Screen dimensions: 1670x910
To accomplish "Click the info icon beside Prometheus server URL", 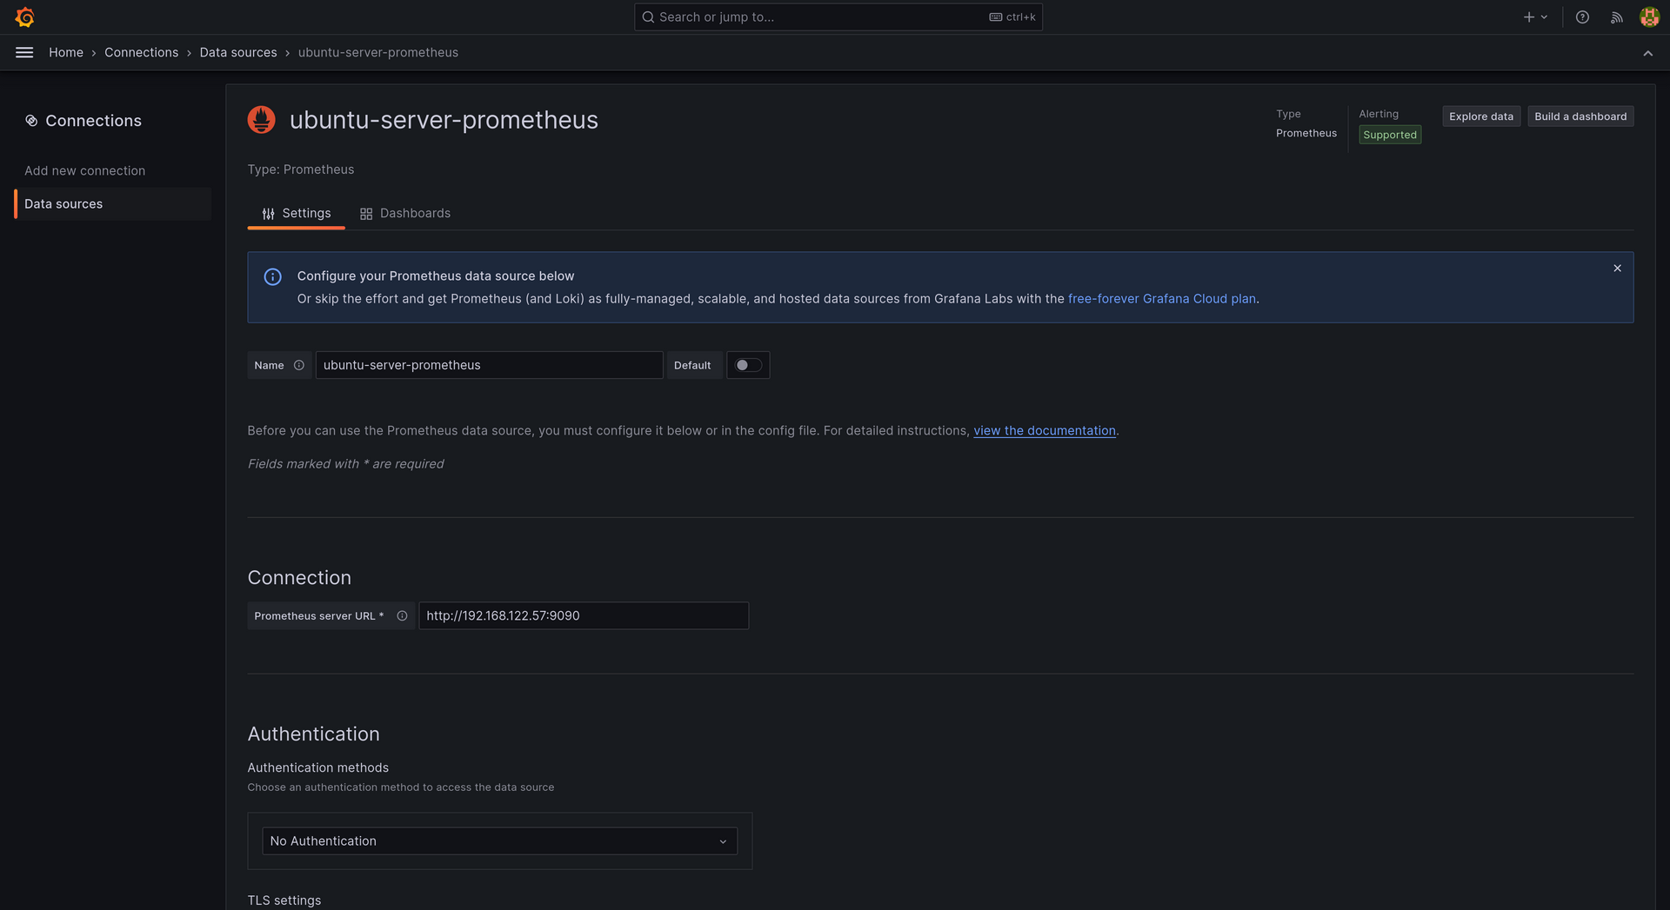I will [x=402, y=615].
